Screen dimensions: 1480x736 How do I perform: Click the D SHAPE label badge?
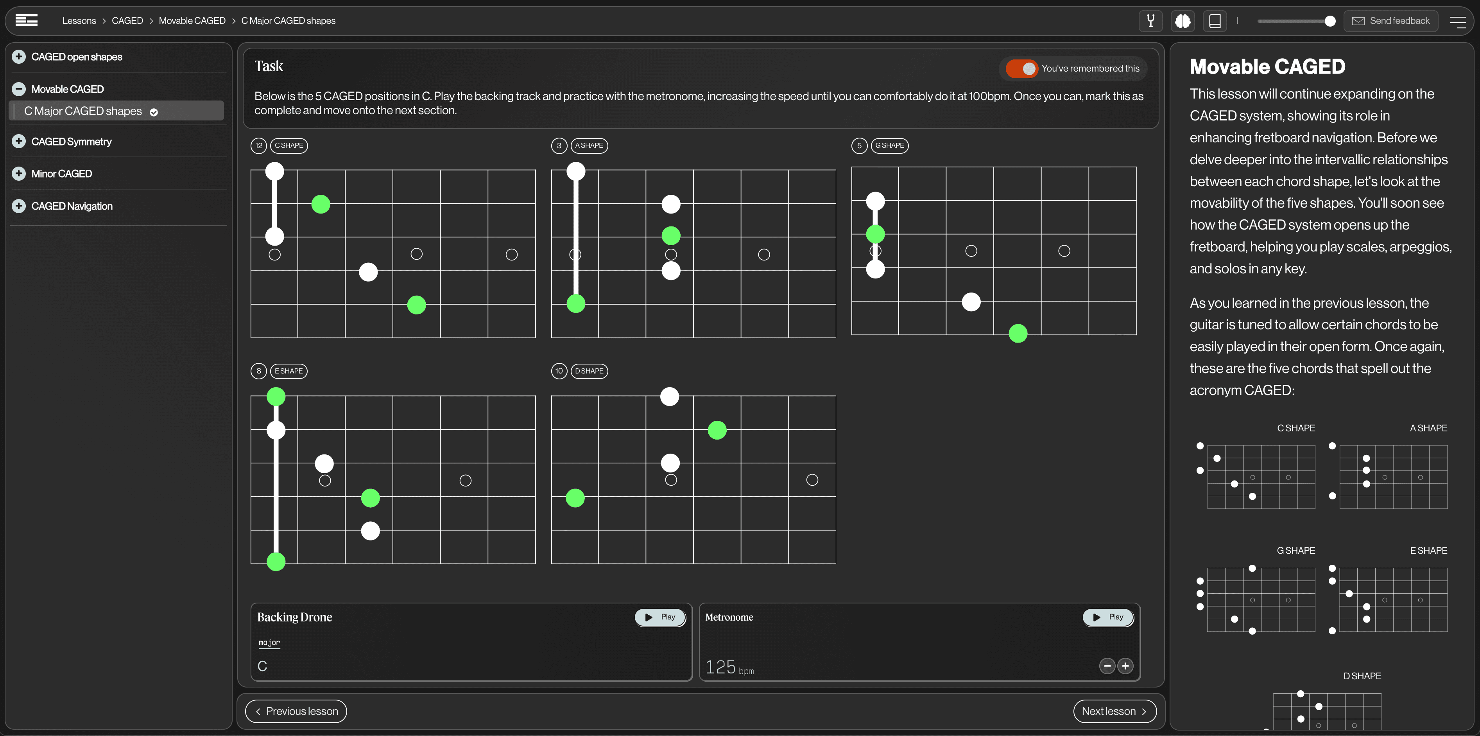pos(589,371)
